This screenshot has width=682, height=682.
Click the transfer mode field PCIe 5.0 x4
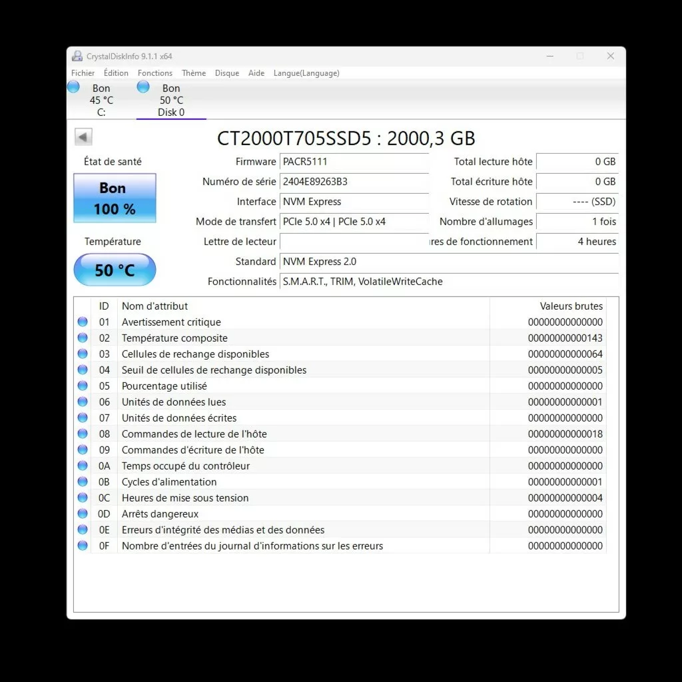pyautogui.click(x=354, y=221)
